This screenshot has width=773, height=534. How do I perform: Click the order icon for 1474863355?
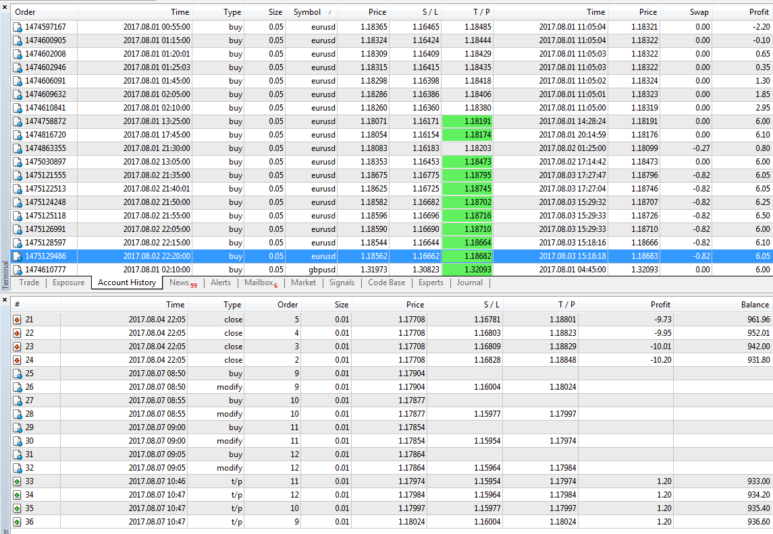(x=18, y=148)
